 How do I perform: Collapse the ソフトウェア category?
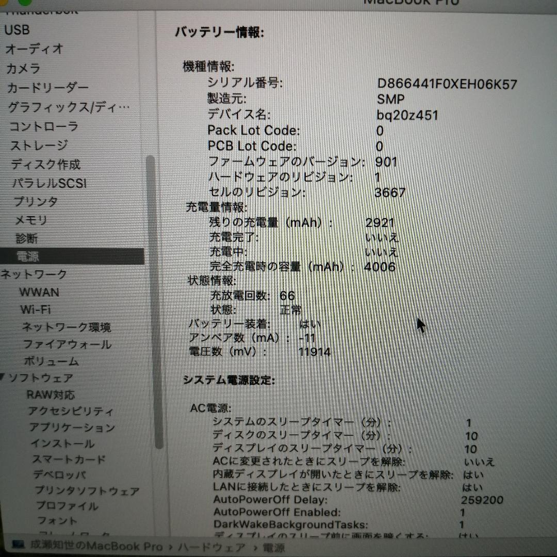(x=5, y=377)
